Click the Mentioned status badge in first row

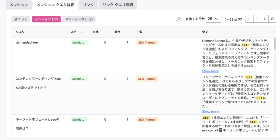coord(79,43)
